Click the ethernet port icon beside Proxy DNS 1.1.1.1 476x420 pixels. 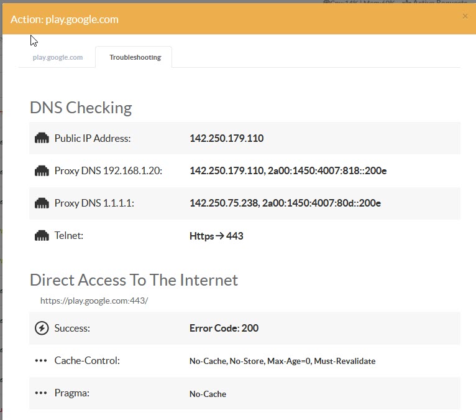(42, 203)
